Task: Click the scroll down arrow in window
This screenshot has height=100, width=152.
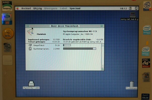Action: pyautogui.click(x=102, y=66)
